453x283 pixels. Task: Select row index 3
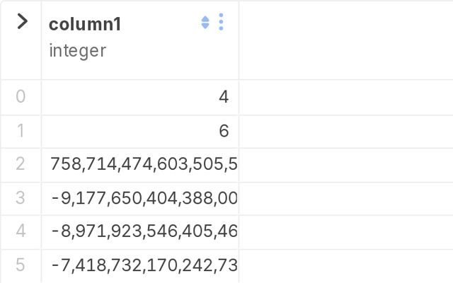(21, 198)
